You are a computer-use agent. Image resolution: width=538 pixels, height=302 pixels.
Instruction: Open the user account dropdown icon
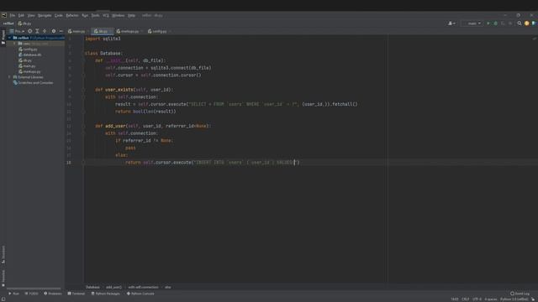tap(451, 23)
